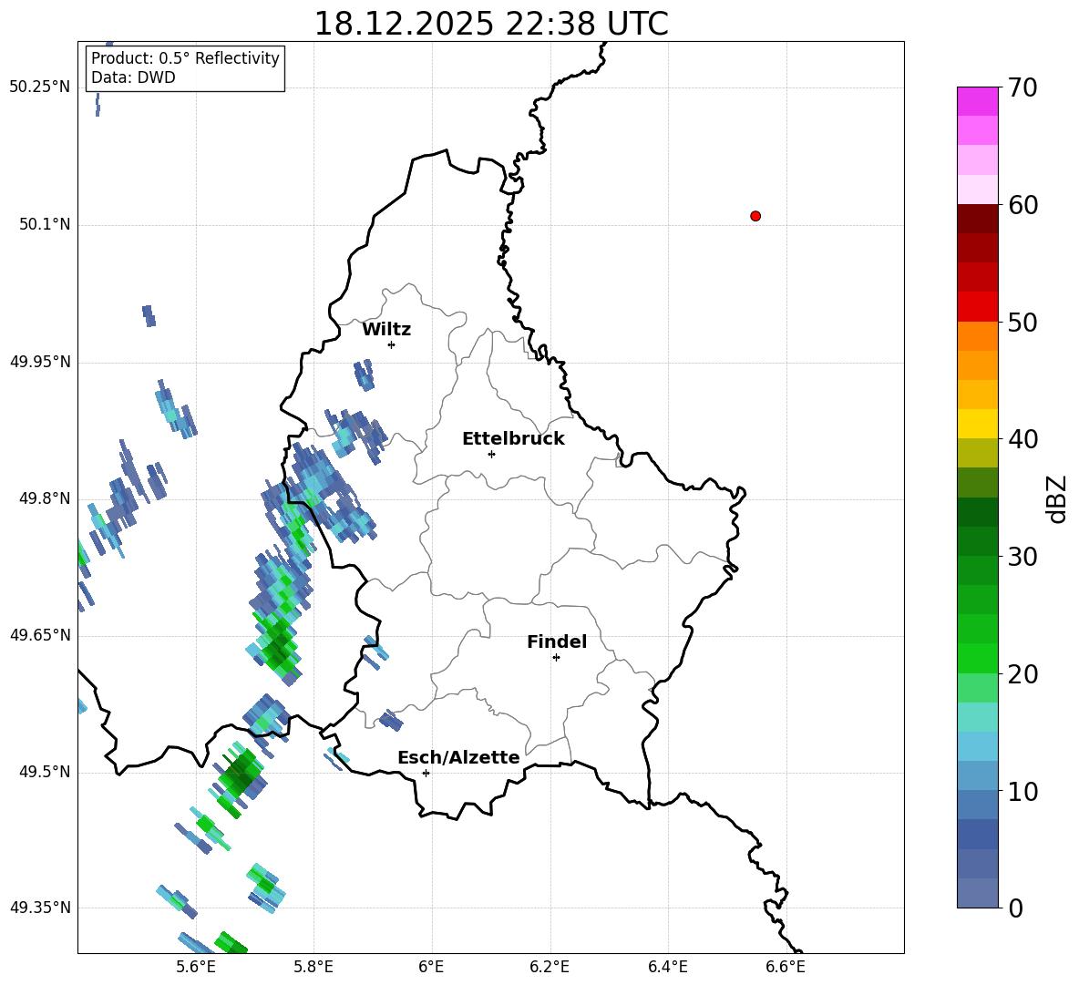Click the Findel cross marker
The width and height of the screenshot is (1079, 985).
tap(556, 658)
